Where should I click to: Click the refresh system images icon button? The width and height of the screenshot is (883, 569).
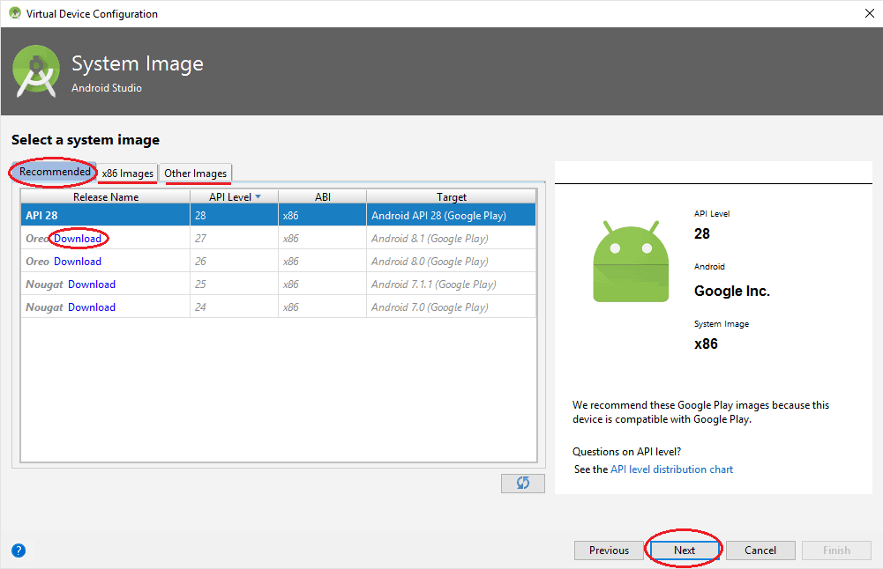522,483
